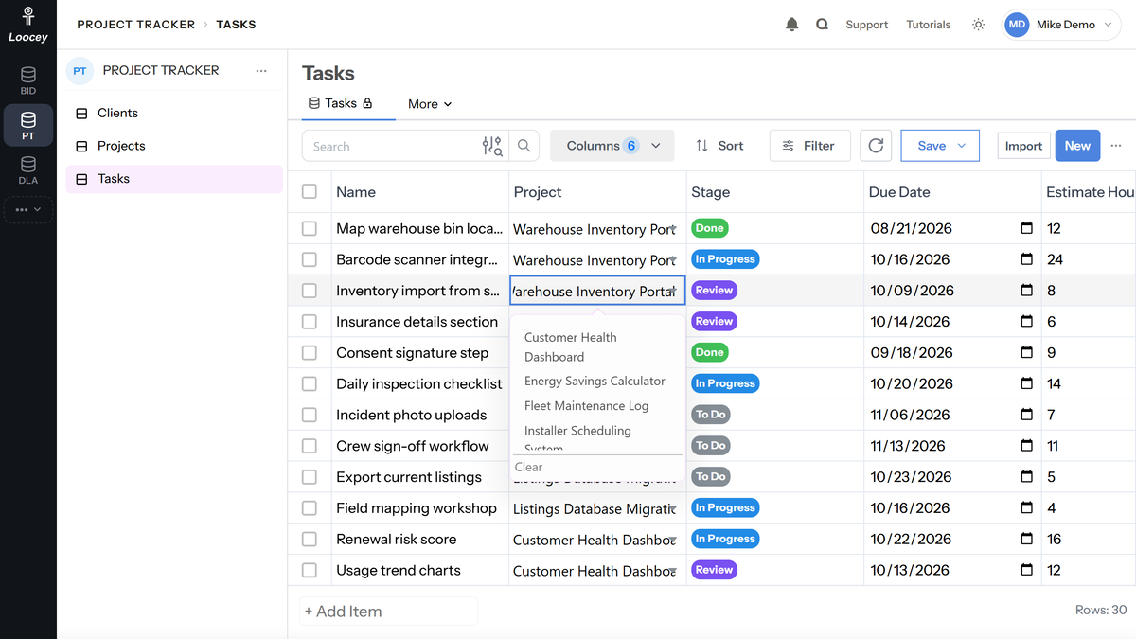1136x639 pixels.
Task: Open the BID database in sidebar
Action: coord(28,80)
